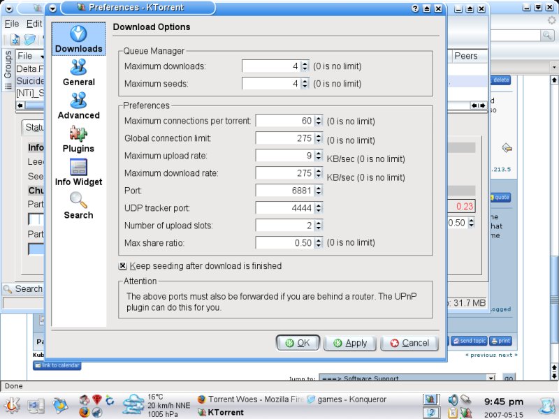Screen dimensions: 559x419
Task: Adjust the Maximum seeds spinner arrows
Action: 305,84
